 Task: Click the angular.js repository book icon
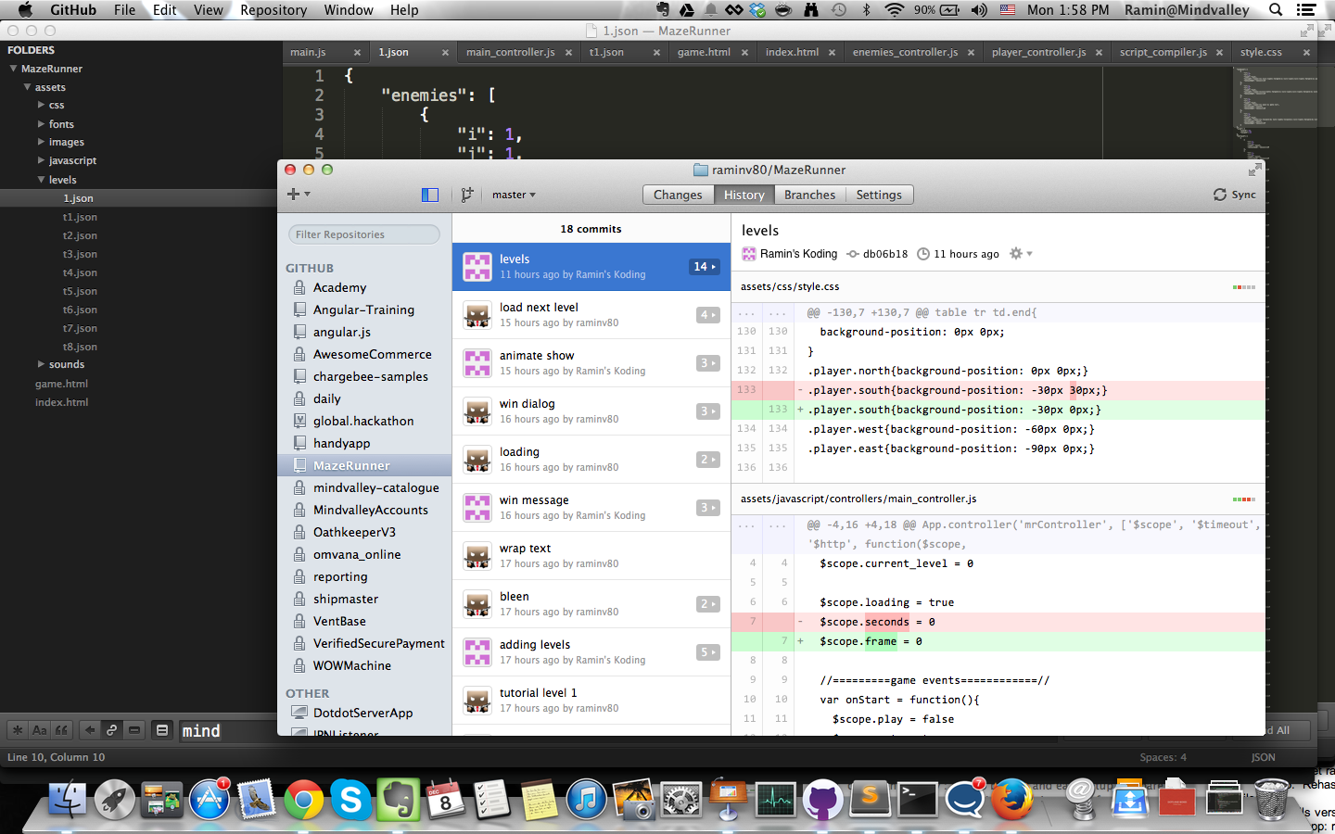click(x=299, y=332)
